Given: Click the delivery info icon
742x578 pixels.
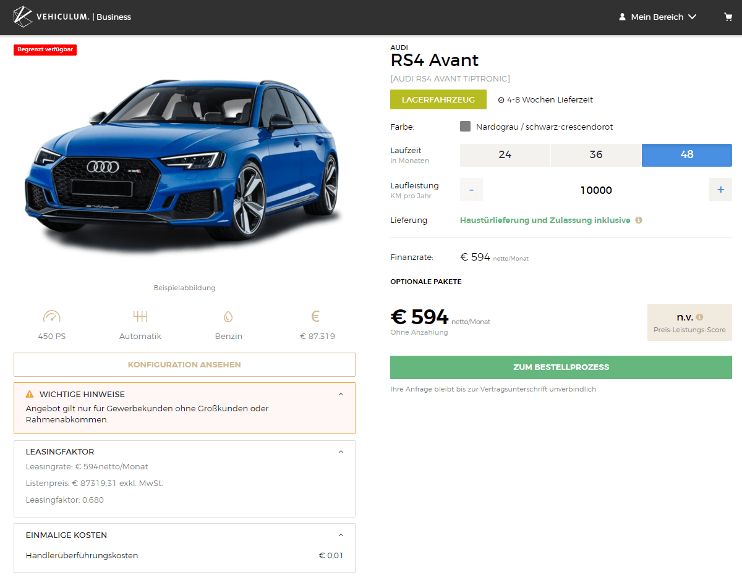Looking at the screenshot, I should pyautogui.click(x=639, y=220).
